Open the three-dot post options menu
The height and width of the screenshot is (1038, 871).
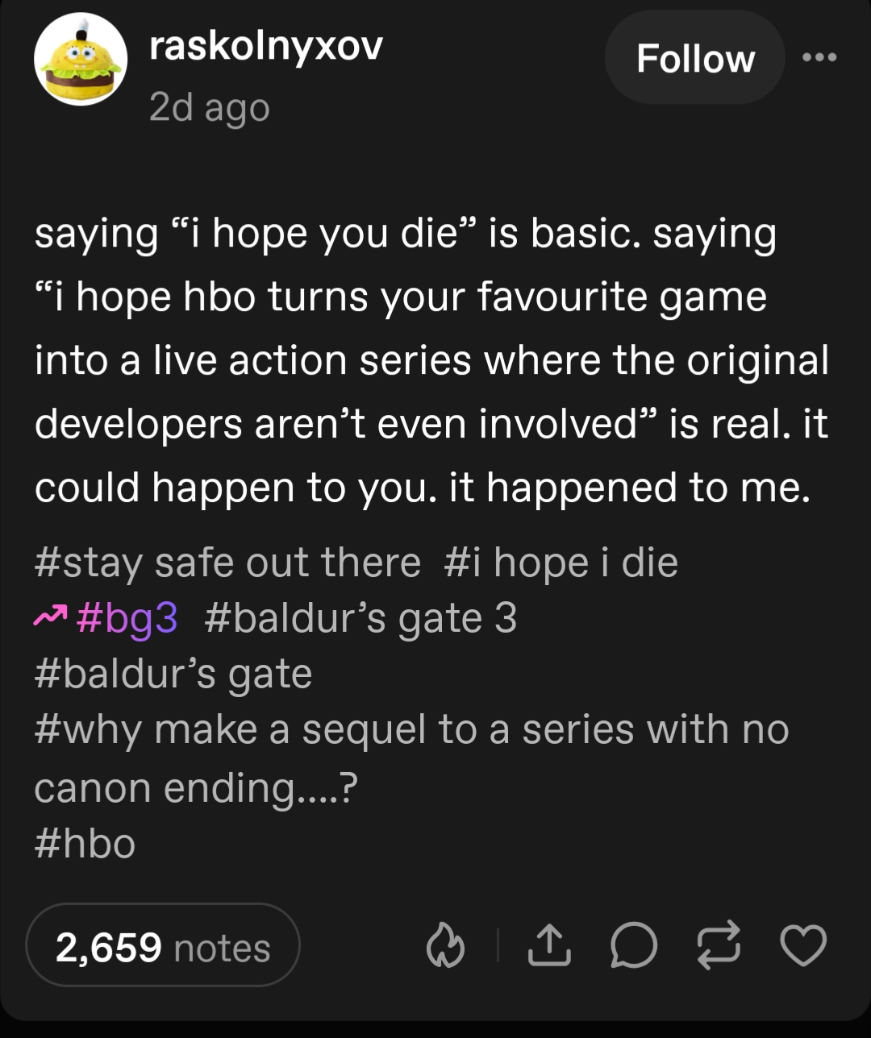(821, 57)
